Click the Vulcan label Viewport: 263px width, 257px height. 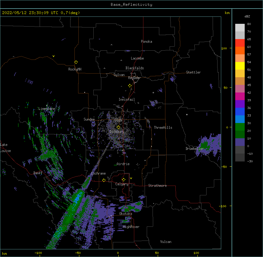(x=166, y=242)
